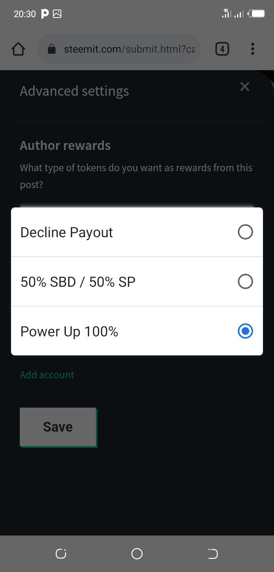Tap the Android home circle icon
Viewport: 274px width, 572px height.
click(137, 554)
